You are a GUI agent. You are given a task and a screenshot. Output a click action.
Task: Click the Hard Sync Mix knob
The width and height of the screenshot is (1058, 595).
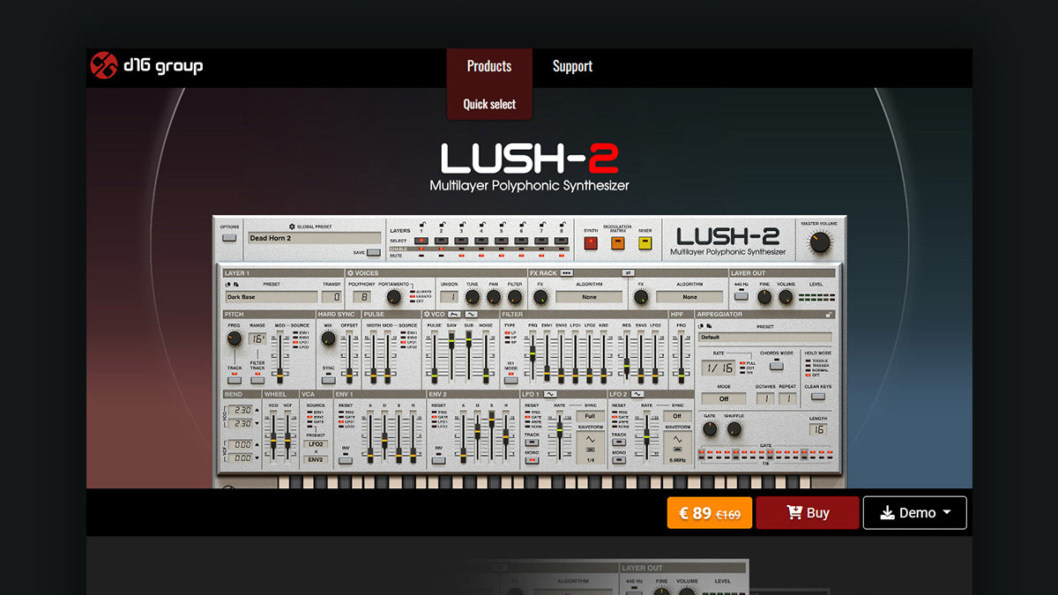[x=328, y=338]
